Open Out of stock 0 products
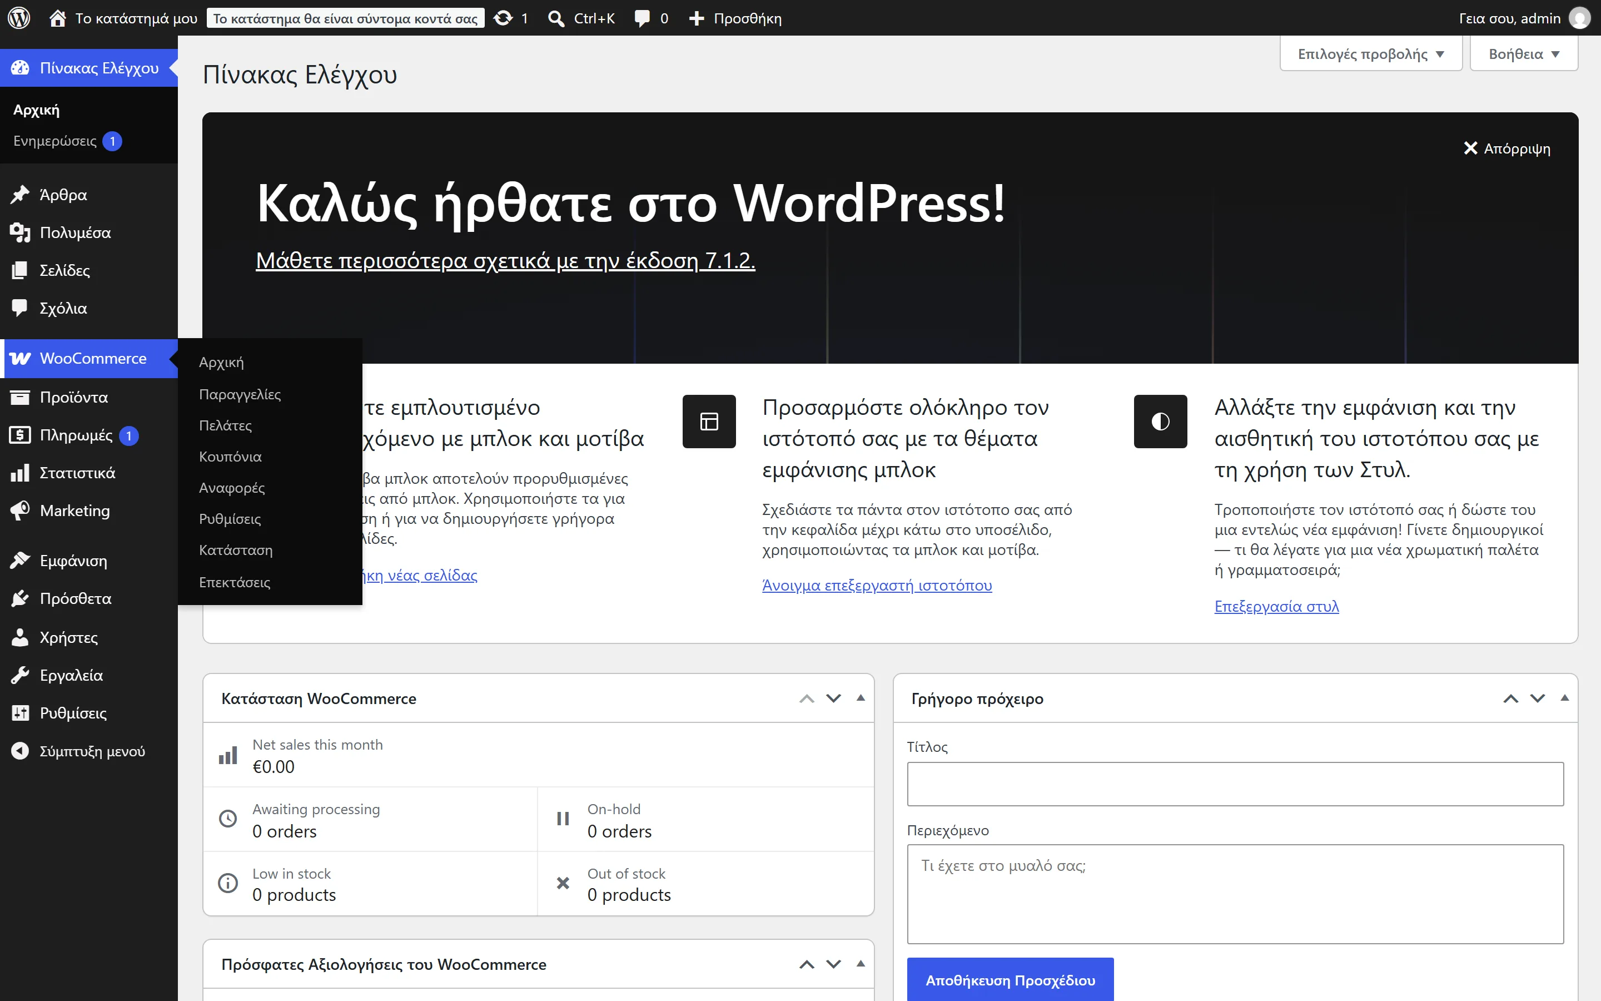Image resolution: width=1601 pixels, height=1001 pixels. pos(706,884)
